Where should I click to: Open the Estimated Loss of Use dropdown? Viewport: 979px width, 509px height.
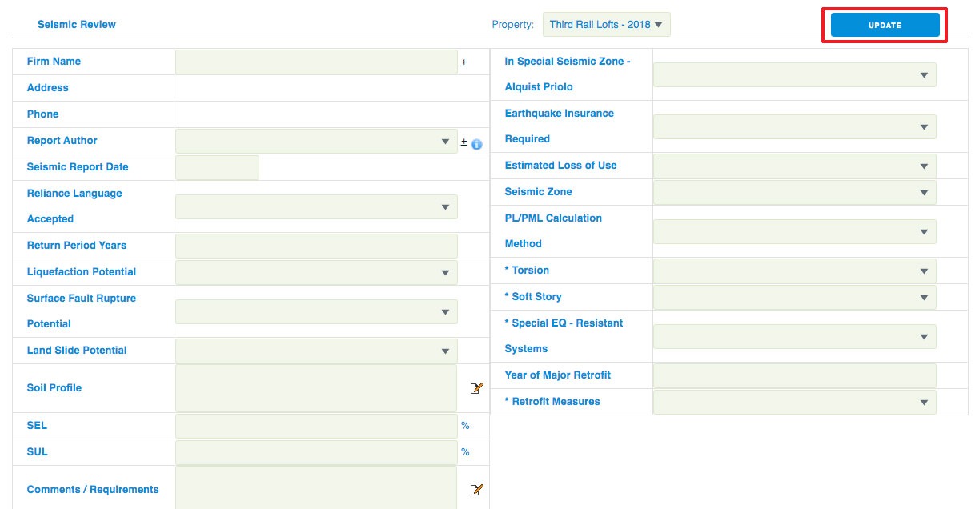tap(795, 166)
